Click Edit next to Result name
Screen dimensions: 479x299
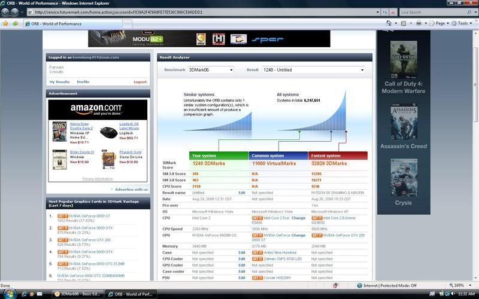point(242,193)
